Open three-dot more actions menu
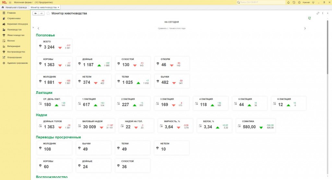Screen dimensions: 332x180 click(x=323, y=13)
